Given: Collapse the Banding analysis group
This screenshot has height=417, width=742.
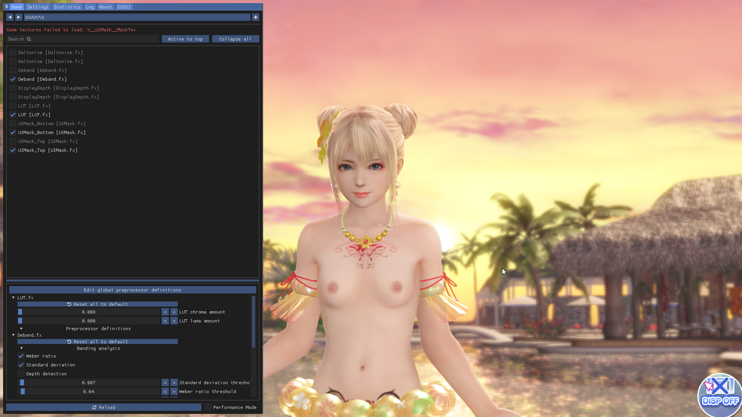Looking at the screenshot, I should (21, 348).
